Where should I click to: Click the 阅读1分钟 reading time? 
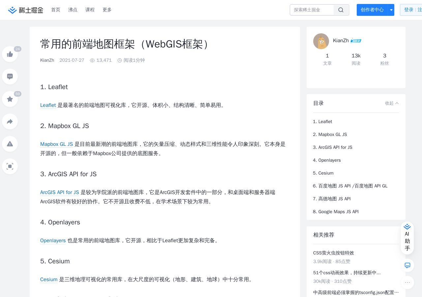click(131, 60)
